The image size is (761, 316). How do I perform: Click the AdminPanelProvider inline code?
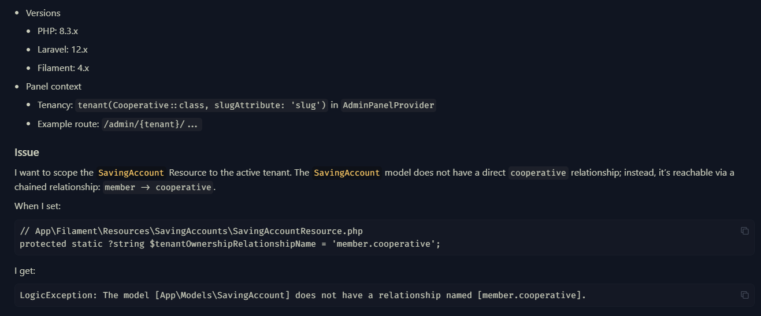(x=388, y=105)
